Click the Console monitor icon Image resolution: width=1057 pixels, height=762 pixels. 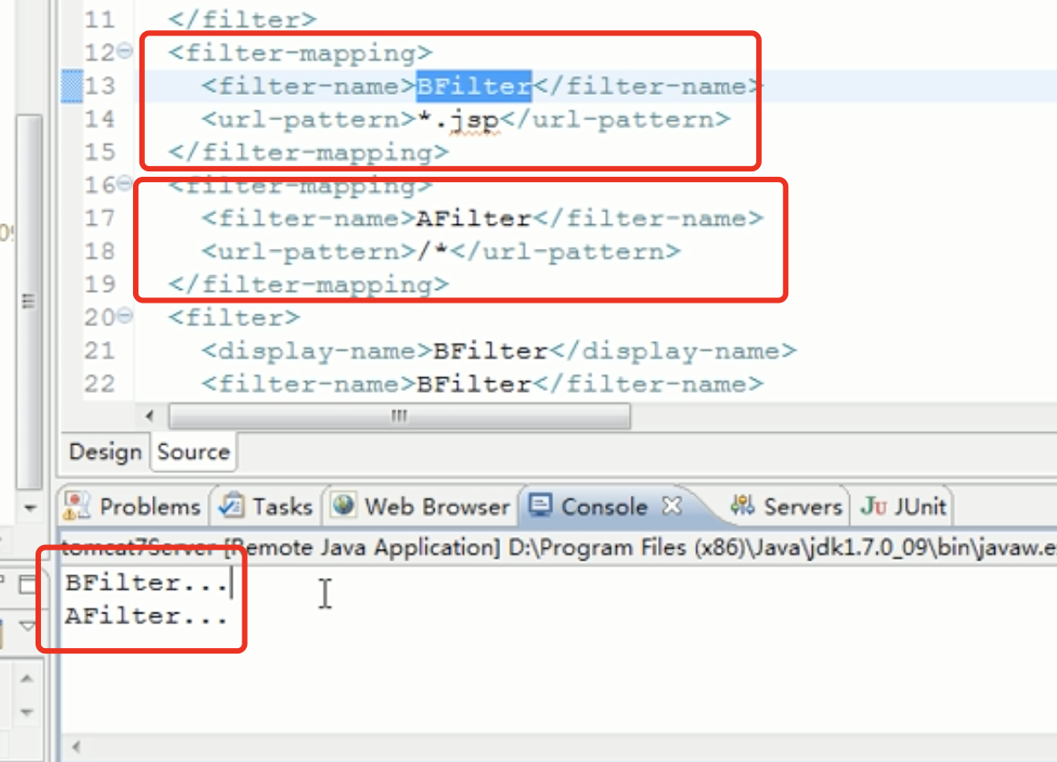pyautogui.click(x=540, y=505)
